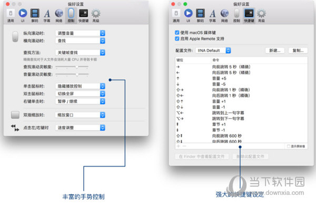316x207 pixels.
Task: Open 右键单击时 dropdown showing 暂停 / 继续
Action: (x=80, y=101)
